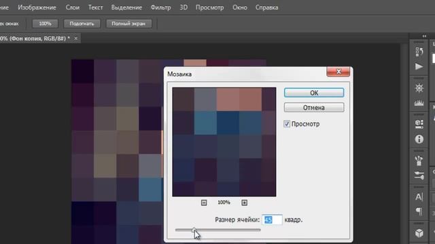Viewport: 435px width, 244px height.
Task: Toggle the Просмотр preview checkbox
Action: click(x=287, y=123)
